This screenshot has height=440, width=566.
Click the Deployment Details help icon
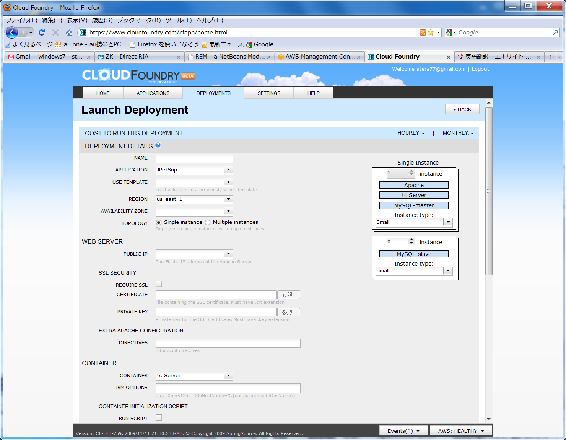pyautogui.click(x=158, y=145)
